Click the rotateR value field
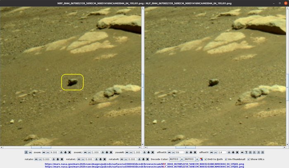The width and height of the screenshot is (289, 168). 133,159
